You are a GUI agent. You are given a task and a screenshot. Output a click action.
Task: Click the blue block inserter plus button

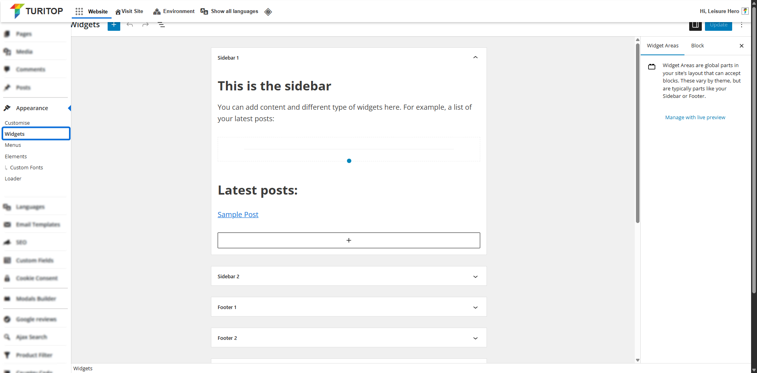[x=114, y=25]
